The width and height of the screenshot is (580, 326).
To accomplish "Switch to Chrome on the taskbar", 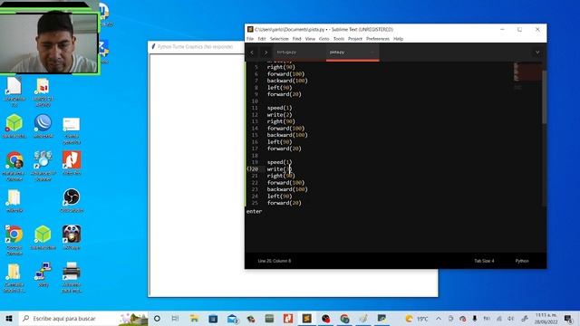I will [x=344, y=319].
